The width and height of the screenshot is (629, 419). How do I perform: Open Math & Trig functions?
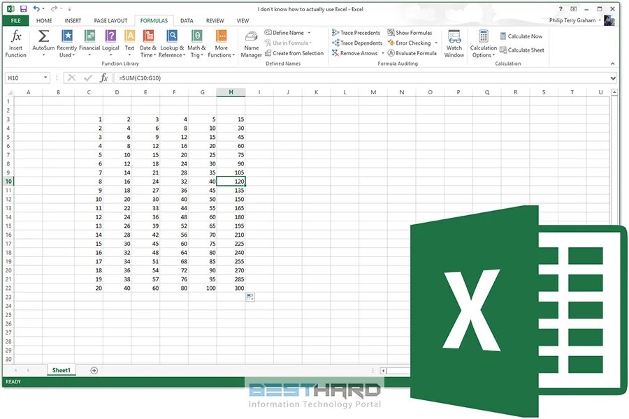196,43
